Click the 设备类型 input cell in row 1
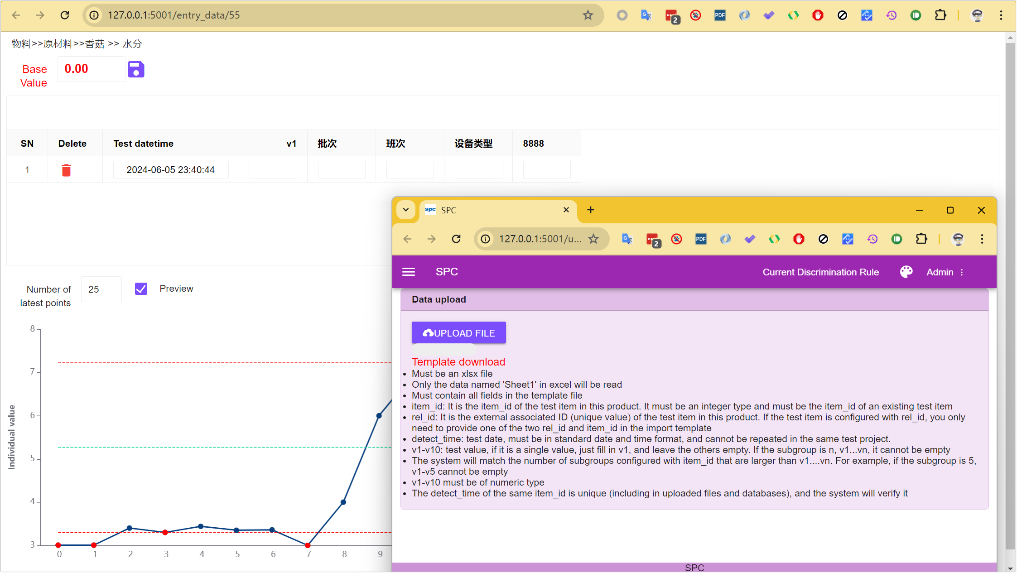This screenshot has width=1017, height=573. click(x=478, y=170)
